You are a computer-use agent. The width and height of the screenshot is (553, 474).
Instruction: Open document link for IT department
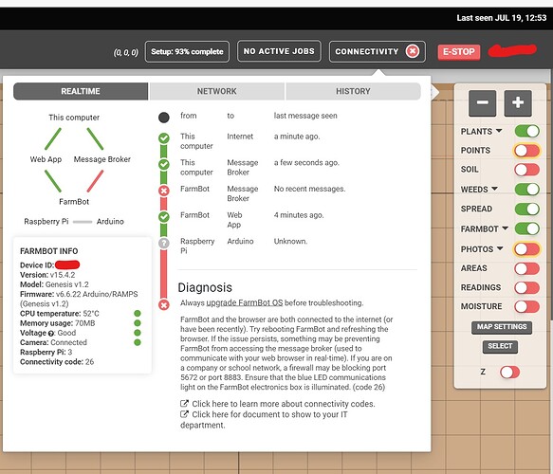[x=264, y=420]
